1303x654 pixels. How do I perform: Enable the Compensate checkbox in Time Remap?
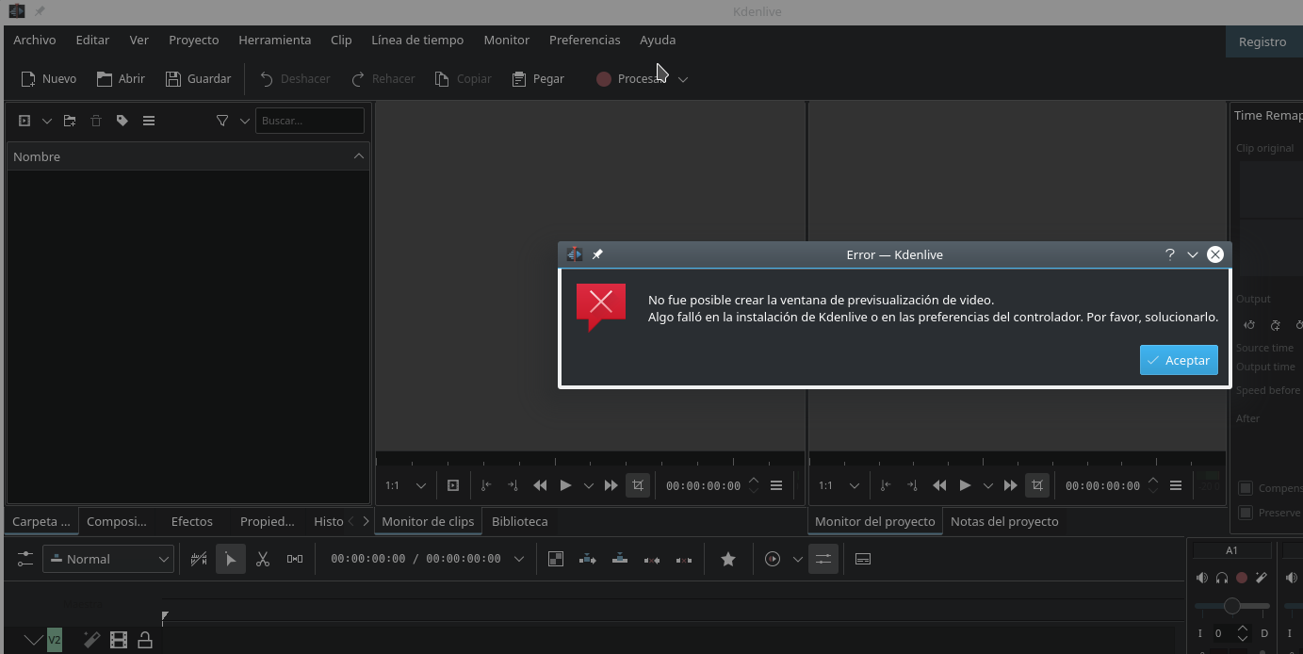pos(1246,488)
